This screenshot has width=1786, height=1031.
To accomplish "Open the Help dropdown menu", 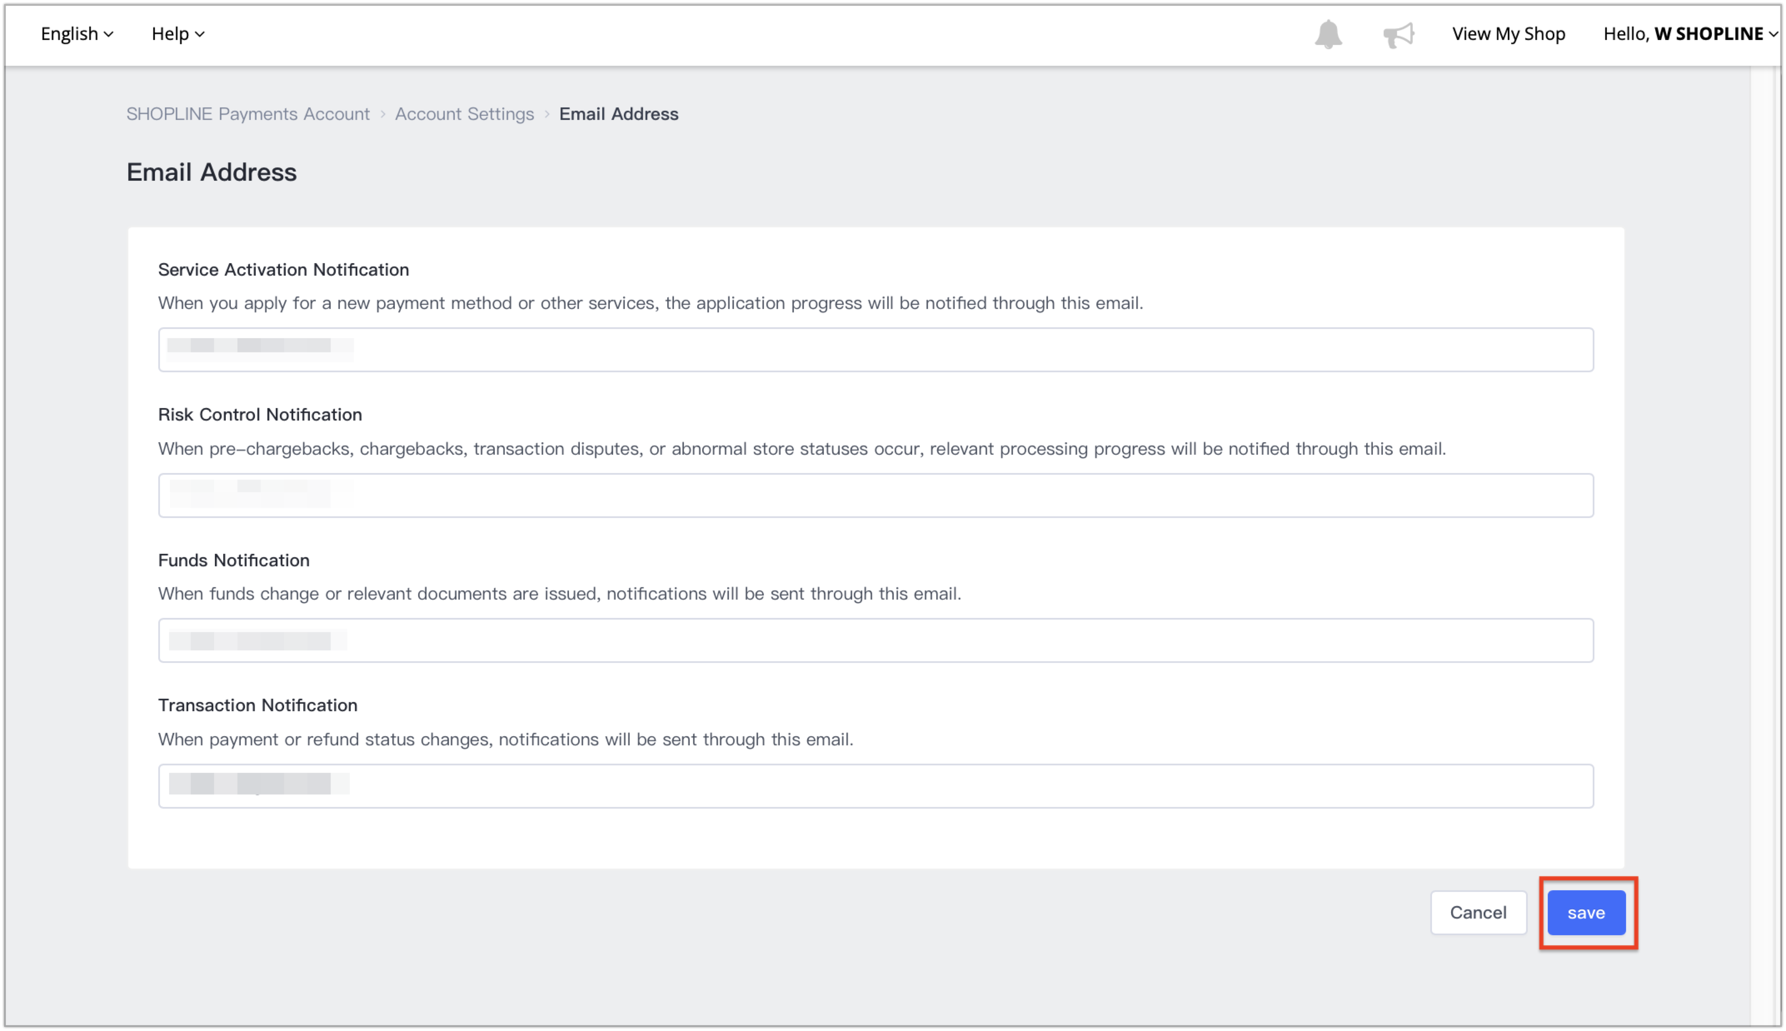I will coord(178,33).
